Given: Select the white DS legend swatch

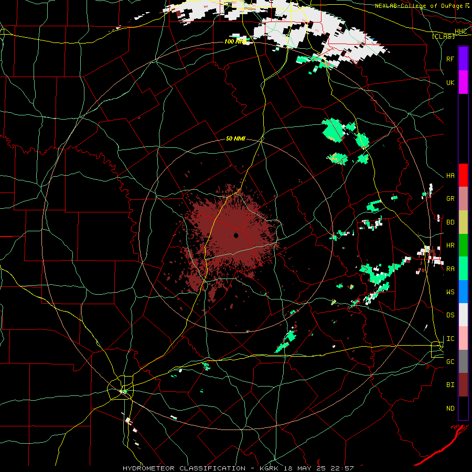Looking at the screenshot, I should click(463, 315).
